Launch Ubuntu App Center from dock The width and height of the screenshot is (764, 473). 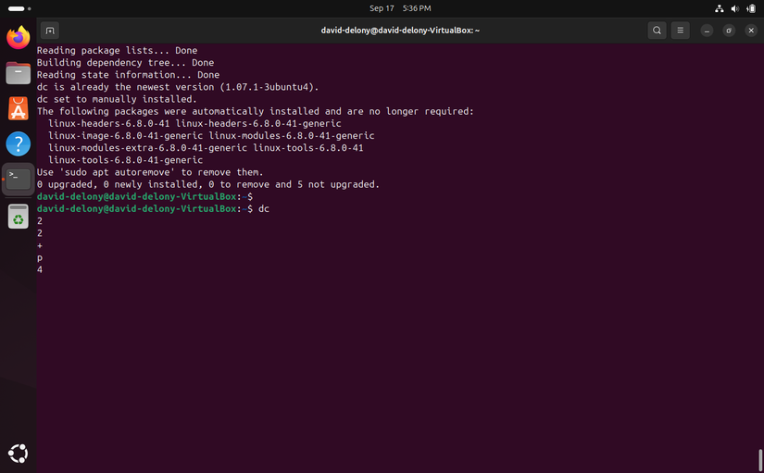click(18, 108)
